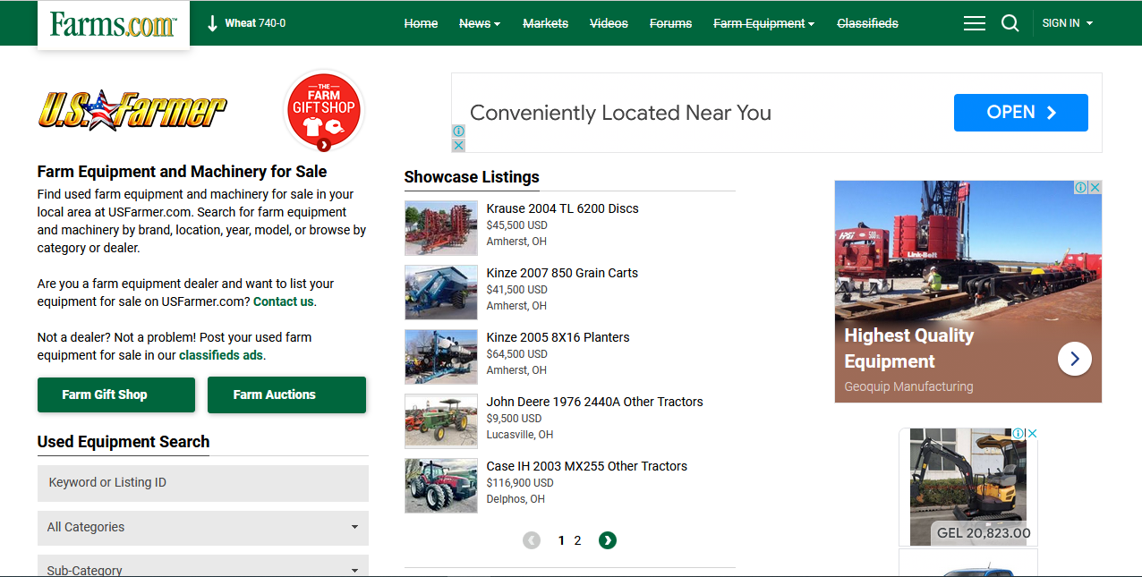Image resolution: width=1142 pixels, height=577 pixels.
Task: Open the Videos menu item
Action: pyautogui.click(x=609, y=23)
